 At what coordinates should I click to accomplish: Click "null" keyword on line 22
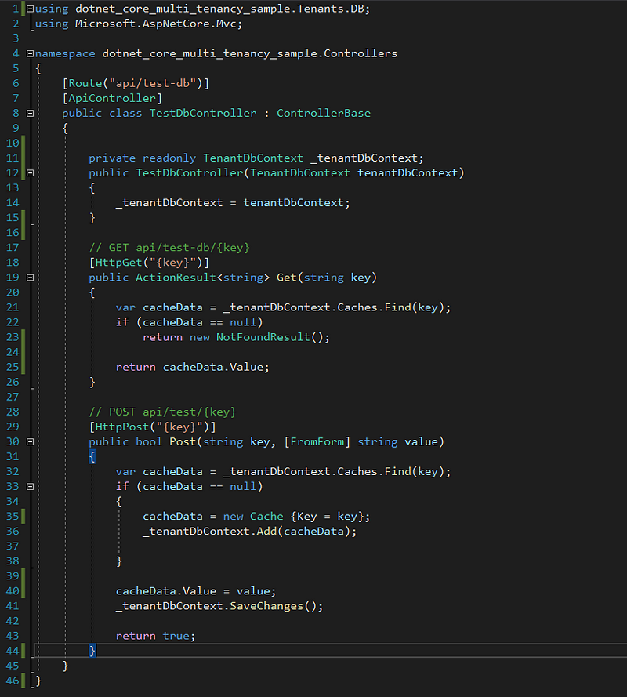point(243,322)
